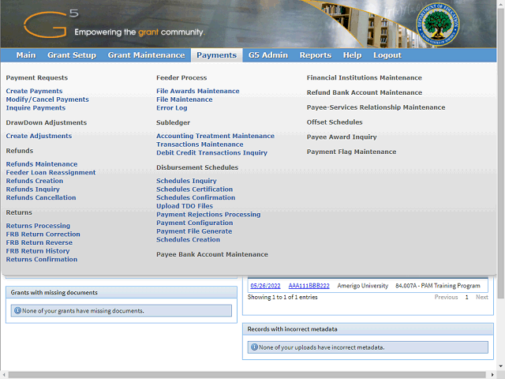The width and height of the screenshot is (505, 379).
Task: Open Refunds Inquiry link
Action: point(33,189)
